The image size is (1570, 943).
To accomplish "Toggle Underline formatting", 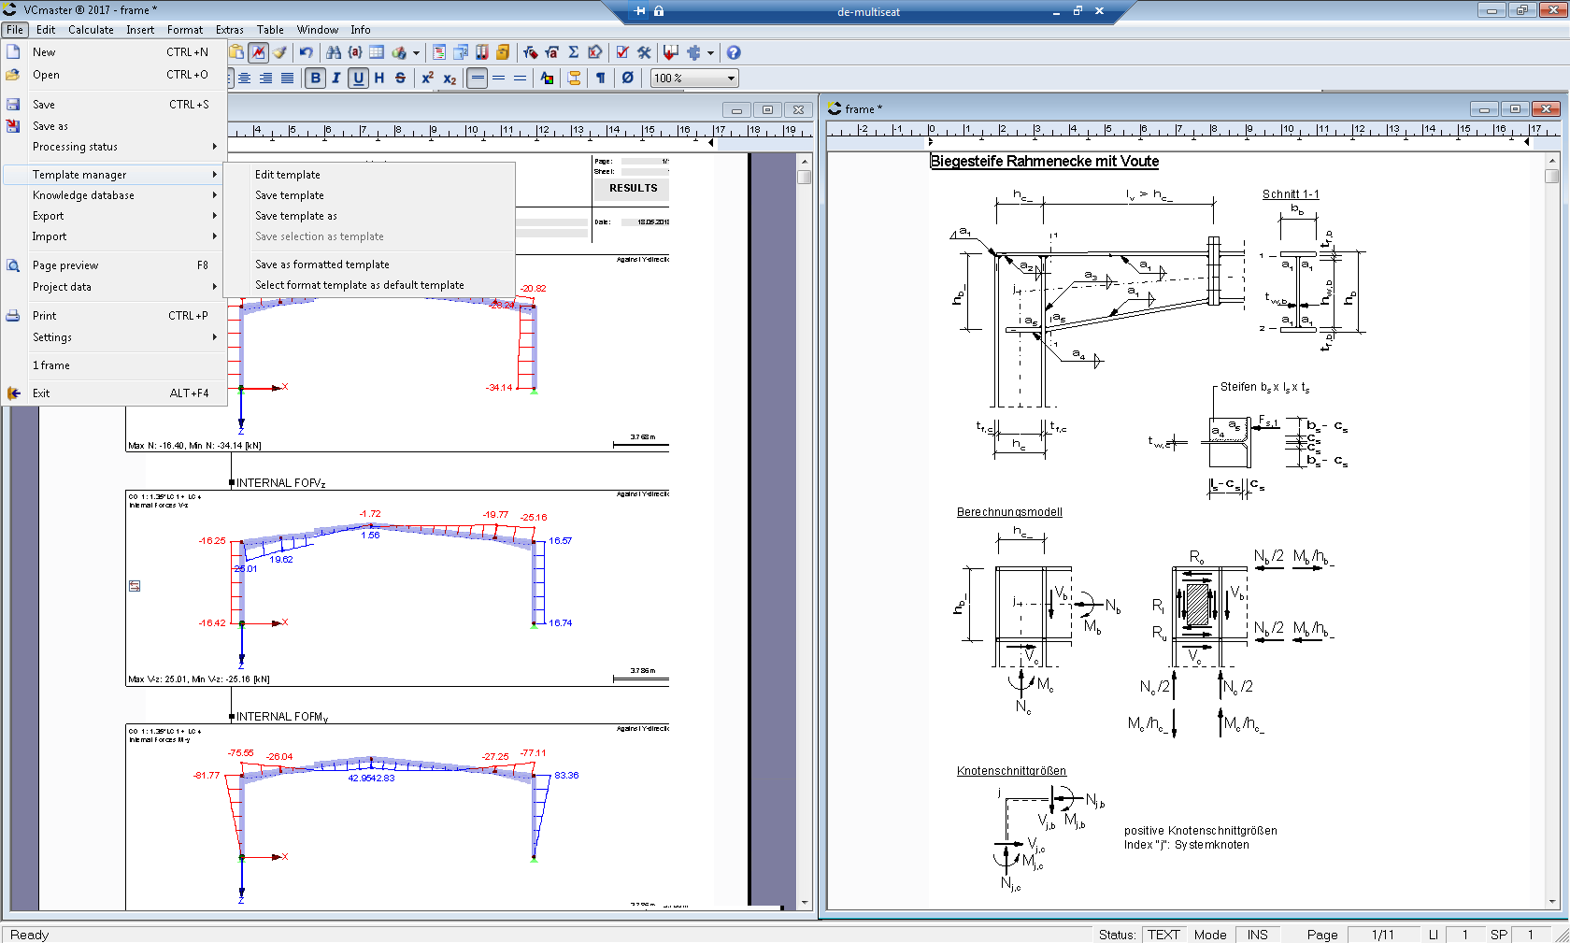I will 358,78.
